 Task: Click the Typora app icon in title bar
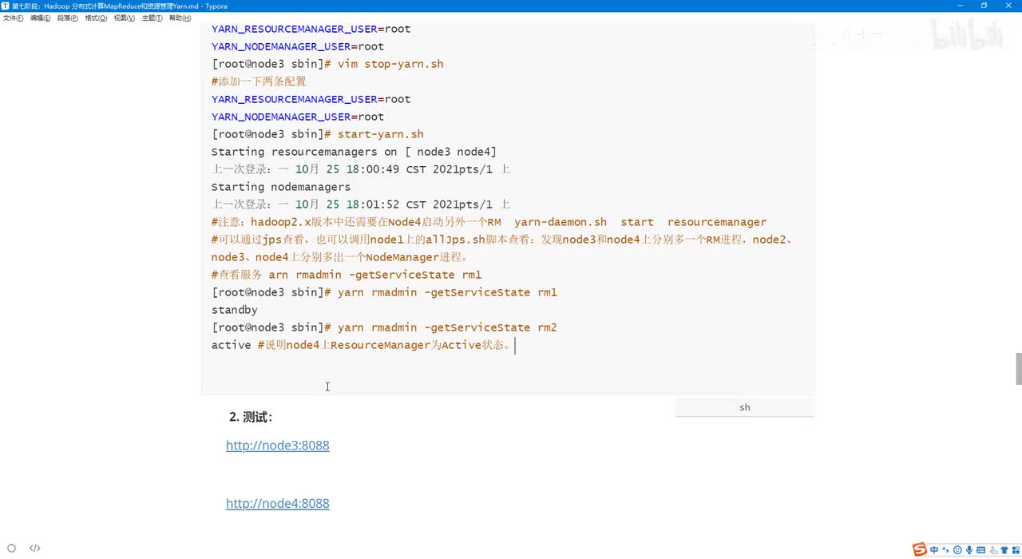coord(6,6)
